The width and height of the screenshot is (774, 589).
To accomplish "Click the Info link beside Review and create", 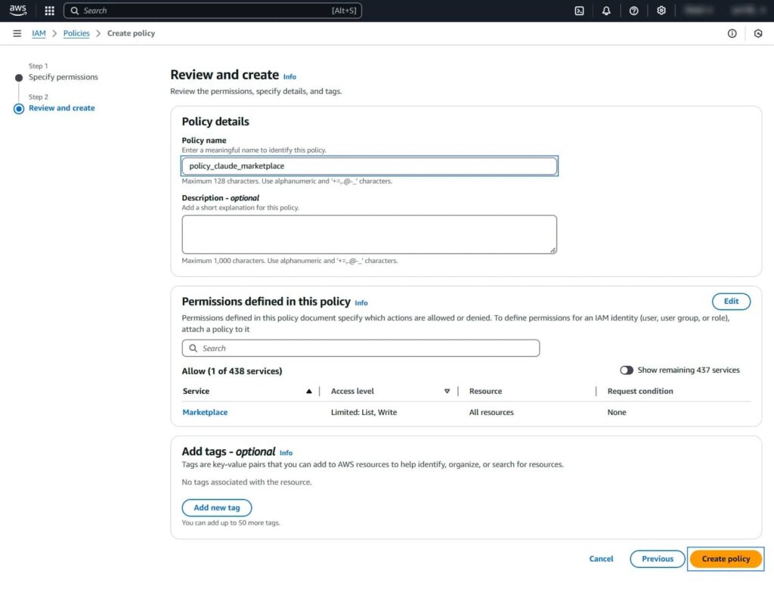I will click(x=289, y=76).
